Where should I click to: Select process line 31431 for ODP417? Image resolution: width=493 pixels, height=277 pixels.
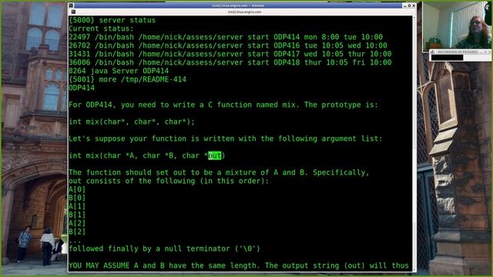[x=230, y=54]
